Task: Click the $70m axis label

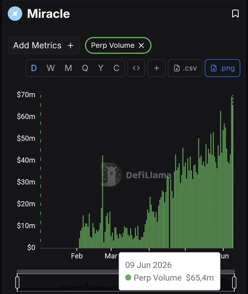Action: click(x=26, y=95)
